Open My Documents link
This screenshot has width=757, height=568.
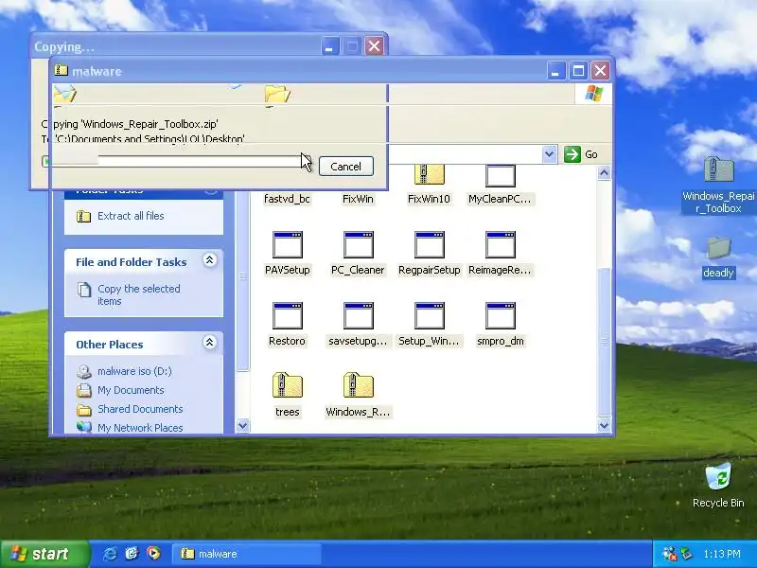click(x=131, y=390)
